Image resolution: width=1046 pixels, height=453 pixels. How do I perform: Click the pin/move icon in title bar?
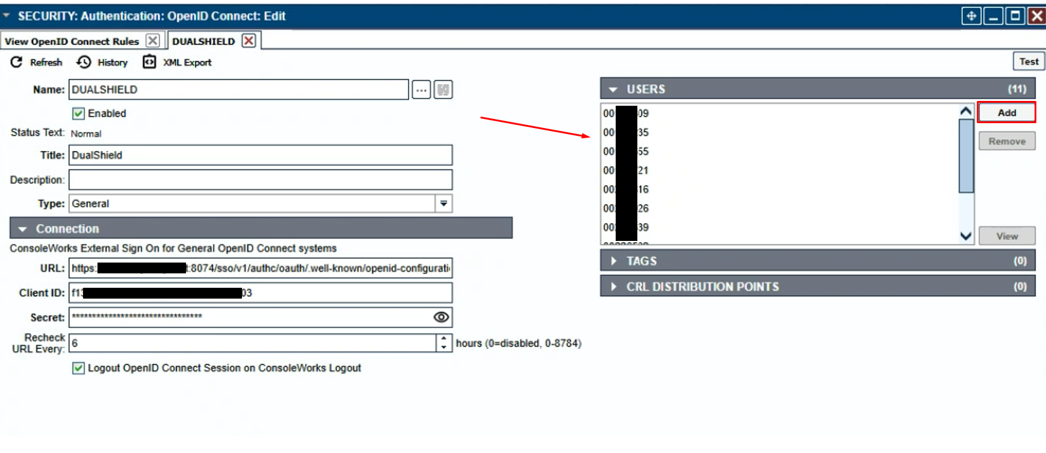pyautogui.click(x=971, y=16)
